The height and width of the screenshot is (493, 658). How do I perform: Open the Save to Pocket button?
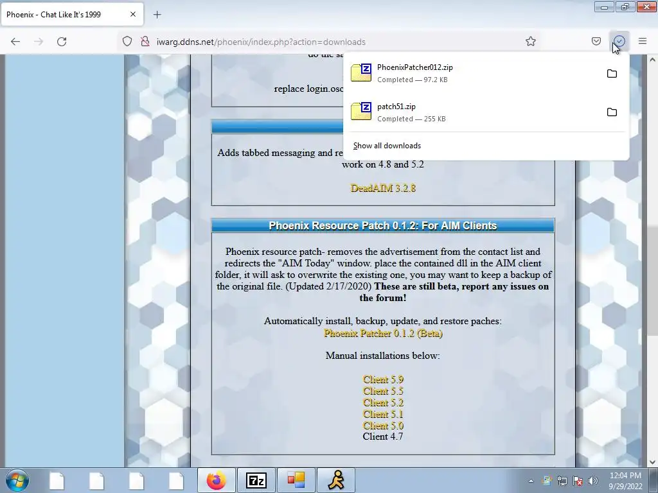(596, 41)
